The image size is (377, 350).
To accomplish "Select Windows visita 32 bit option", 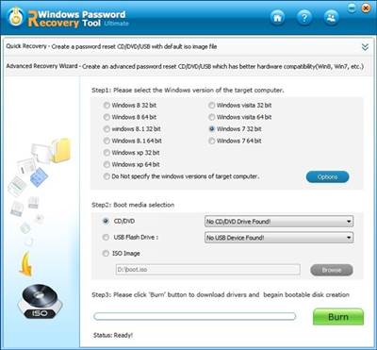I will [212, 106].
